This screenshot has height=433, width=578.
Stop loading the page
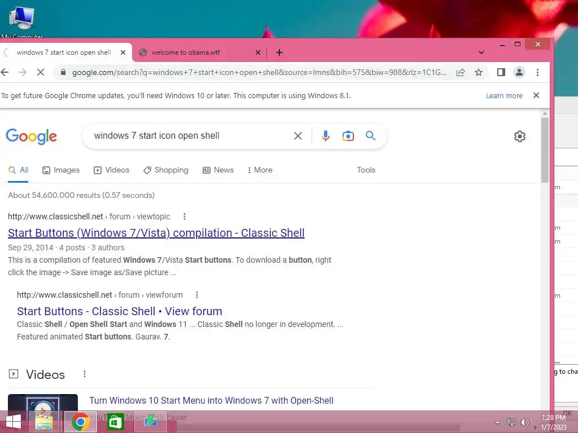pos(41,72)
